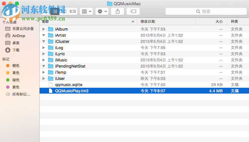The height and width of the screenshot is (142, 249).
Task: Sort by the 种类 column header
Action: click(x=238, y=21)
